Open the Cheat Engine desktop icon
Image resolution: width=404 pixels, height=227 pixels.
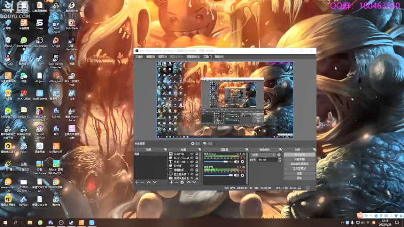click(56, 26)
